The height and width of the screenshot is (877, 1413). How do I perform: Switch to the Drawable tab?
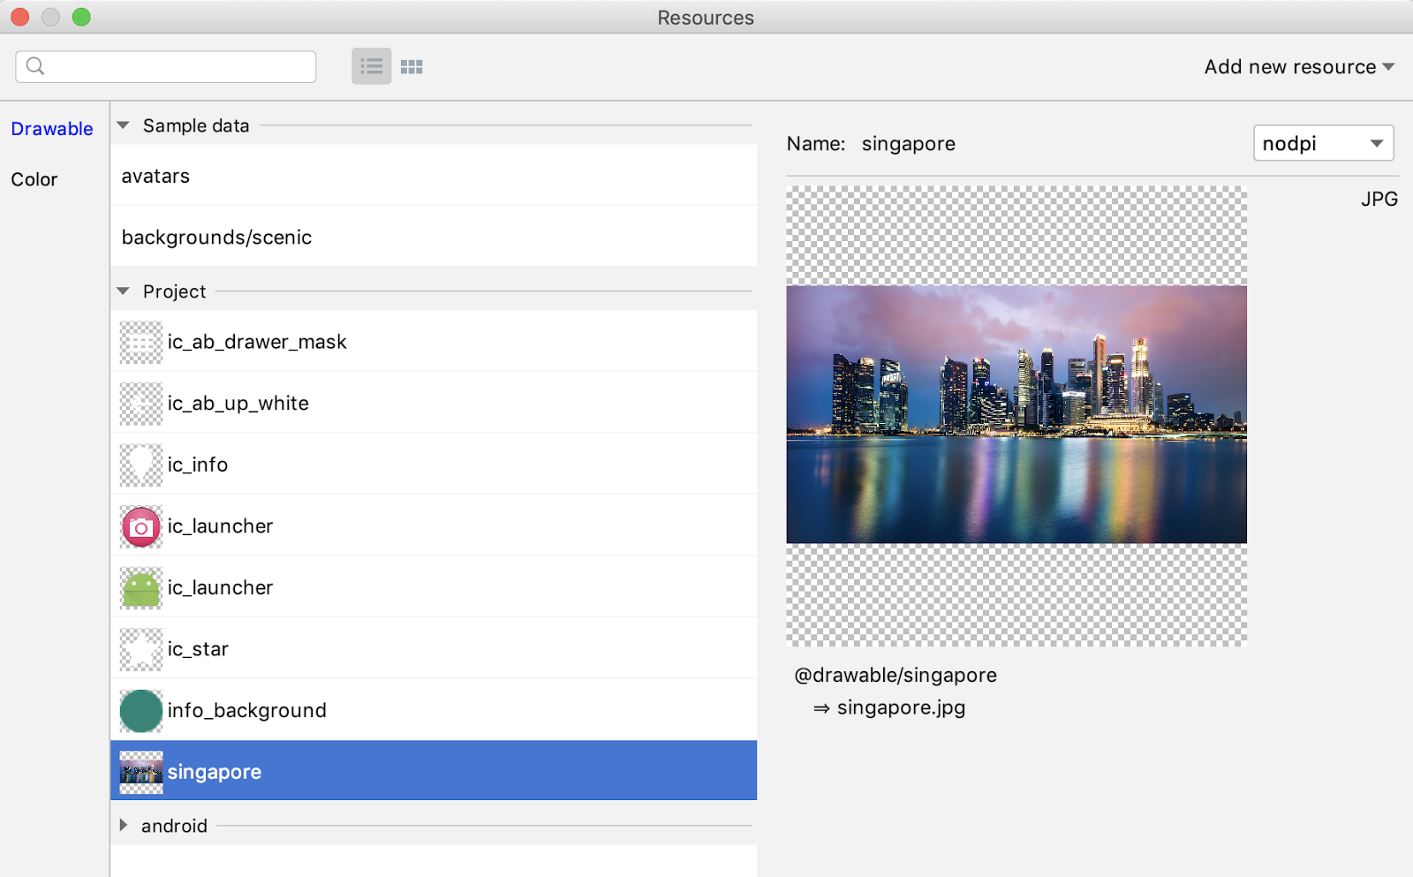click(x=52, y=129)
